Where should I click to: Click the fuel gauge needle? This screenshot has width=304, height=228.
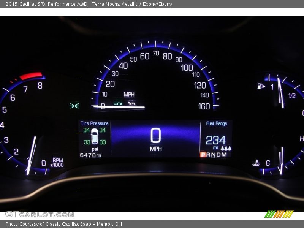[x=280, y=93]
